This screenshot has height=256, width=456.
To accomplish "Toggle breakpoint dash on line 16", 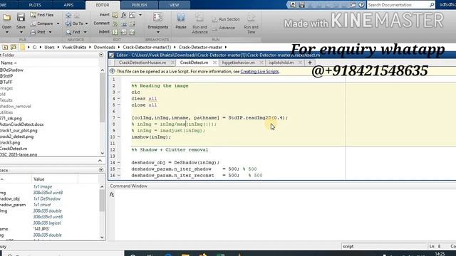I will tap(118, 176).
